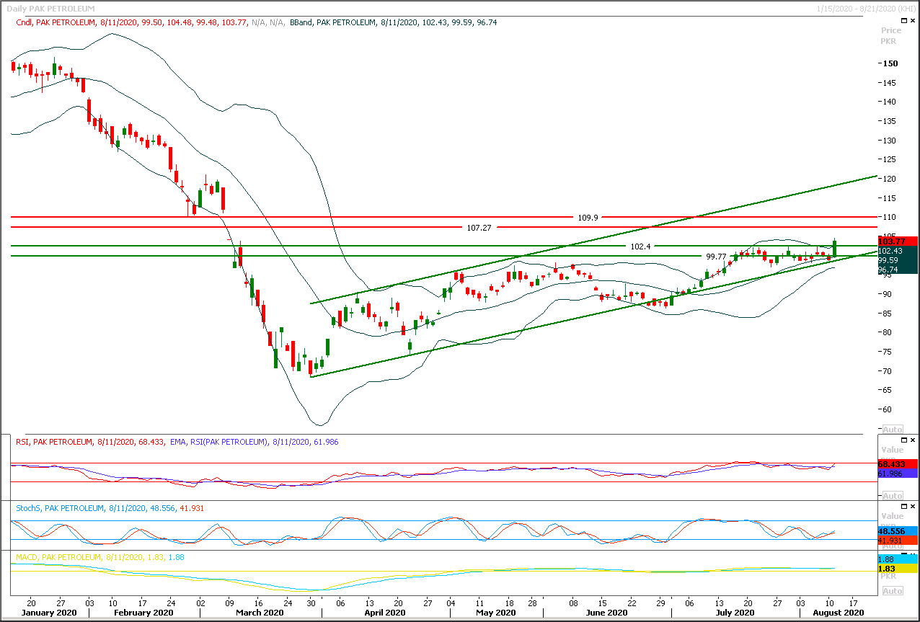Click the orange 41.931 StochS value tag

[897, 541]
